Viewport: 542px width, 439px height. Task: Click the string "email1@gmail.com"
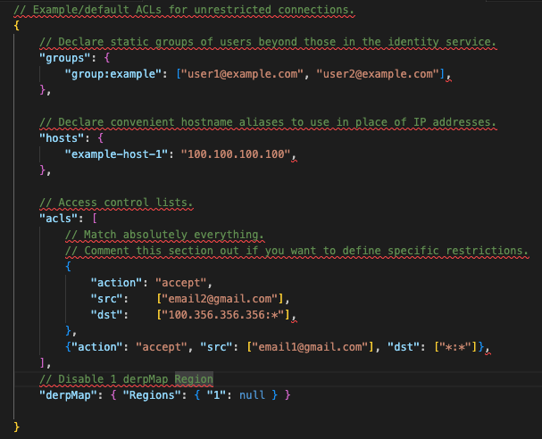[310, 347]
